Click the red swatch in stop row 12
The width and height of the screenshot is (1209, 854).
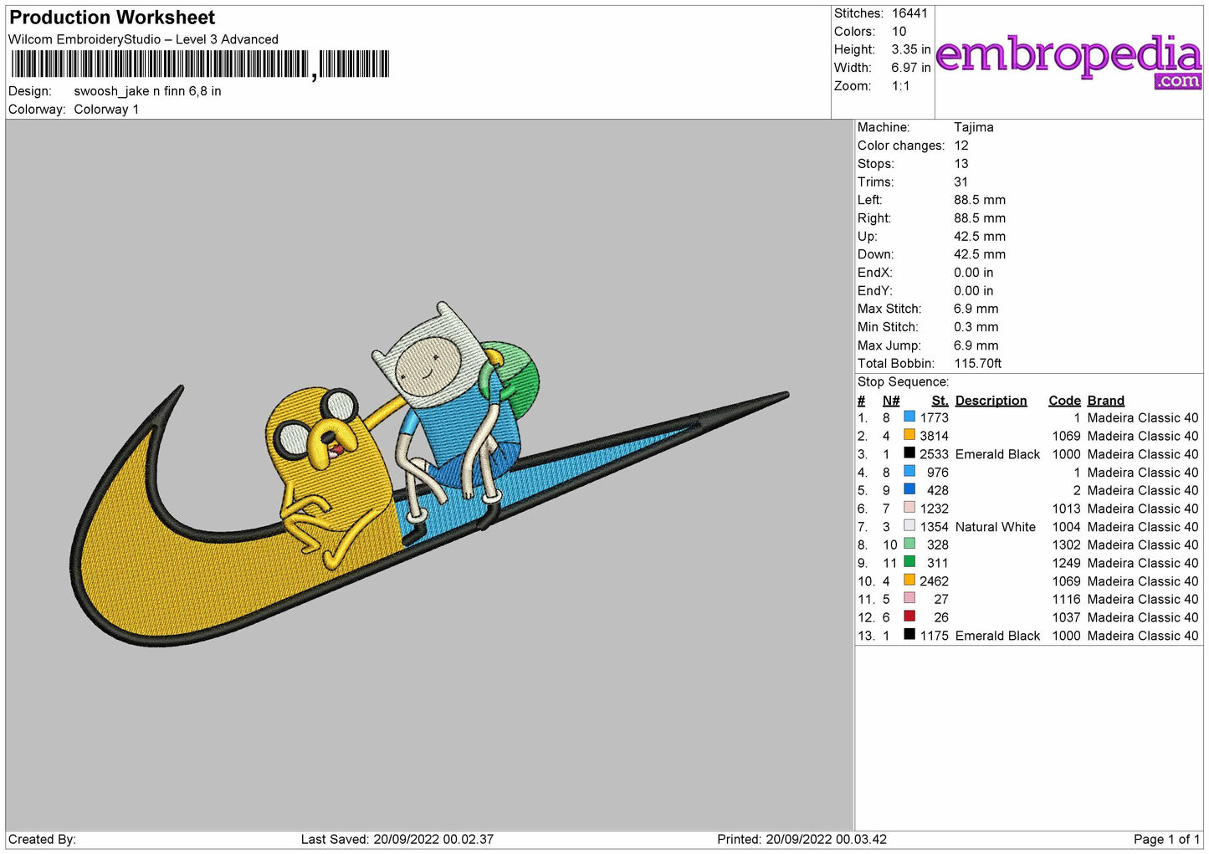(909, 616)
